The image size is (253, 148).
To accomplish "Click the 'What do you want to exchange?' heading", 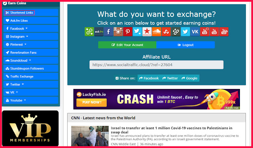I will click(x=157, y=14).
